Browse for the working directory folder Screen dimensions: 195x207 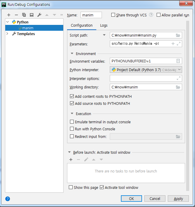178,87
